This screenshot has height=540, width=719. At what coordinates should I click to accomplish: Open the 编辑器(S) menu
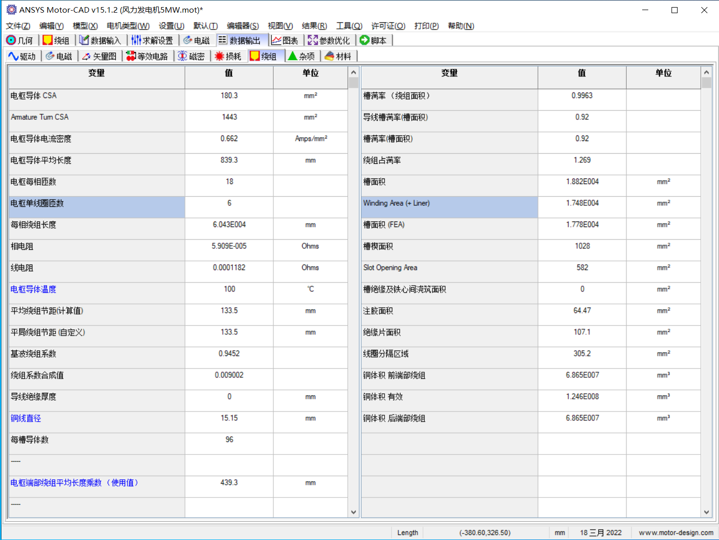243,26
